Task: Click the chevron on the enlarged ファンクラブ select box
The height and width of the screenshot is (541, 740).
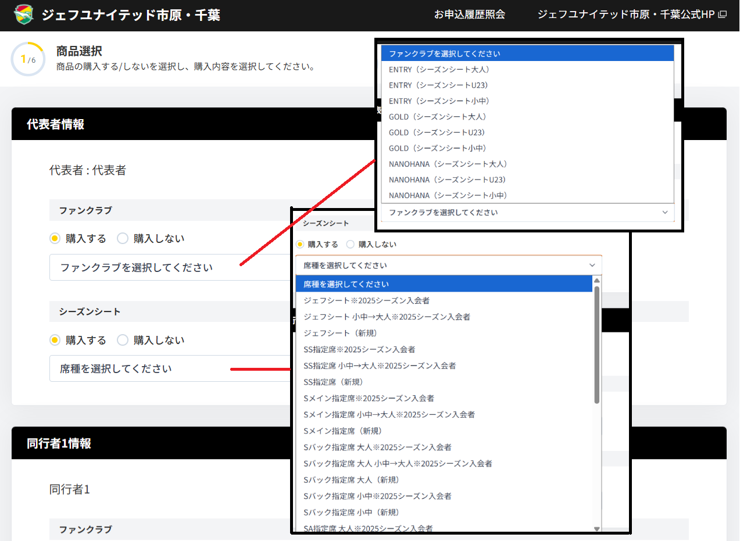Action: click(x=665, y=213)
